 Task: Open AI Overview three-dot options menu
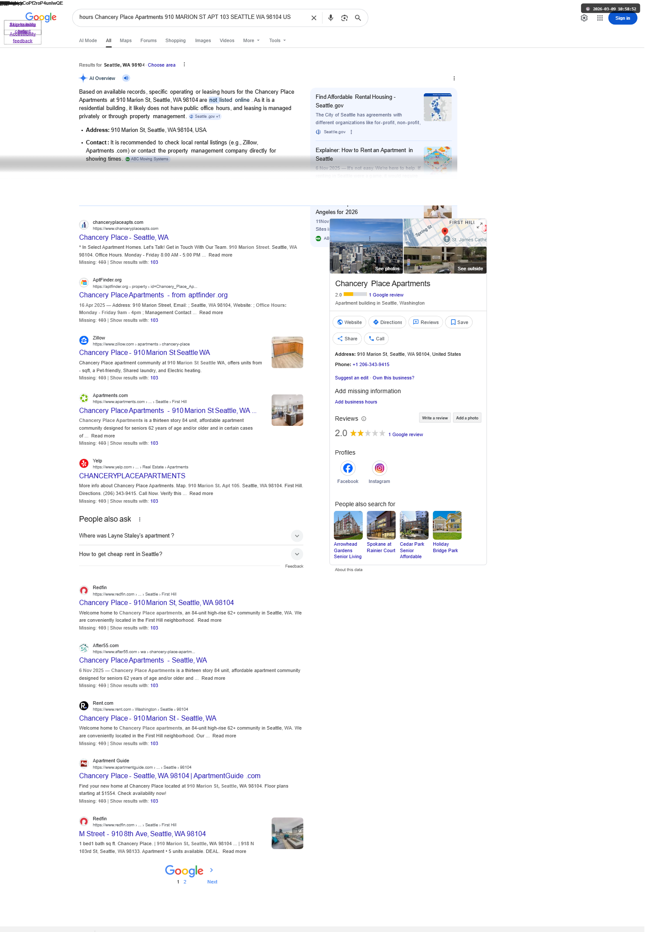click(454, 78)
